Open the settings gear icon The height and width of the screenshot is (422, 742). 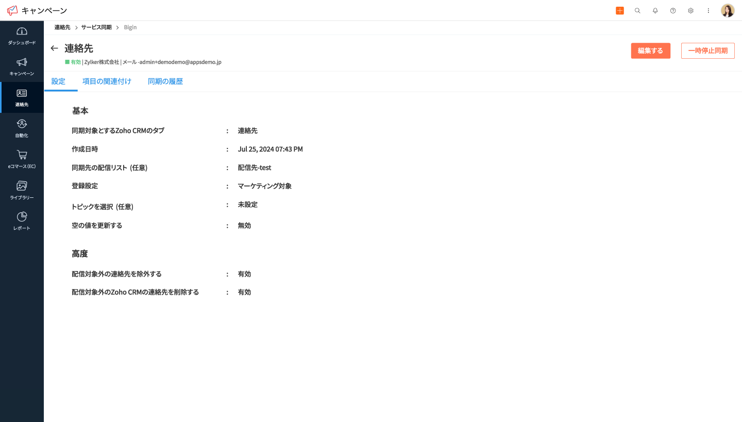point(690,10)
